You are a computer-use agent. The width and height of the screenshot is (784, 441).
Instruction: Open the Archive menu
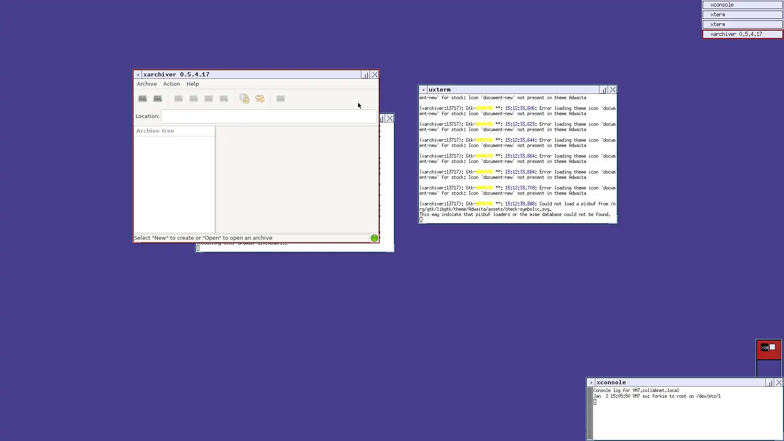tap(146, 84)
